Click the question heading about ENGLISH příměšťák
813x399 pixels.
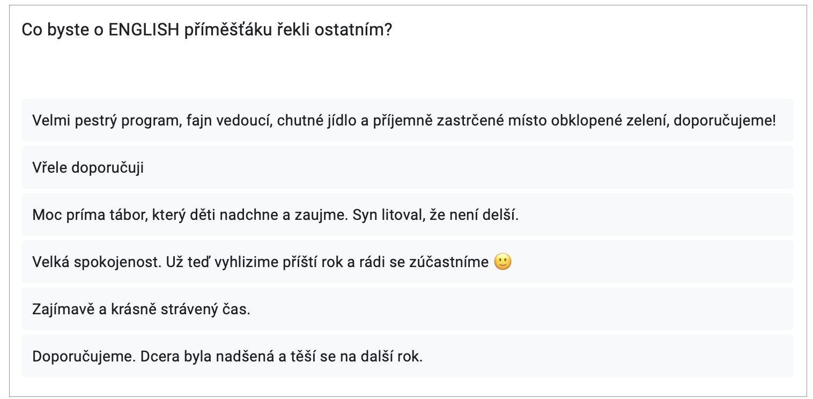206,30
